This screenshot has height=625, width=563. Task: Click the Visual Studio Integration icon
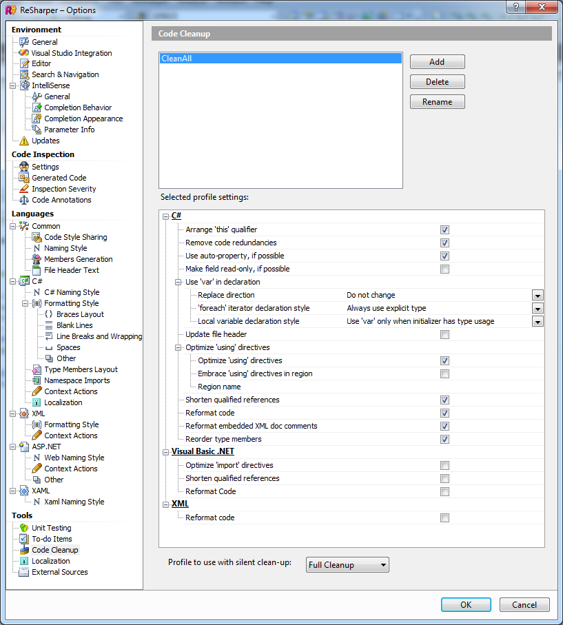point(24,52)
